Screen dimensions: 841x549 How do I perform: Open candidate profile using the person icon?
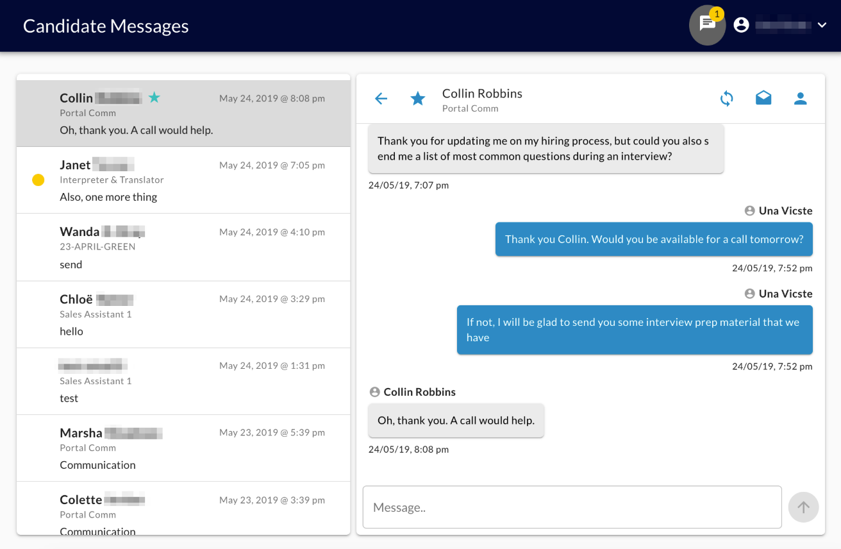click(x=800, y=98)
